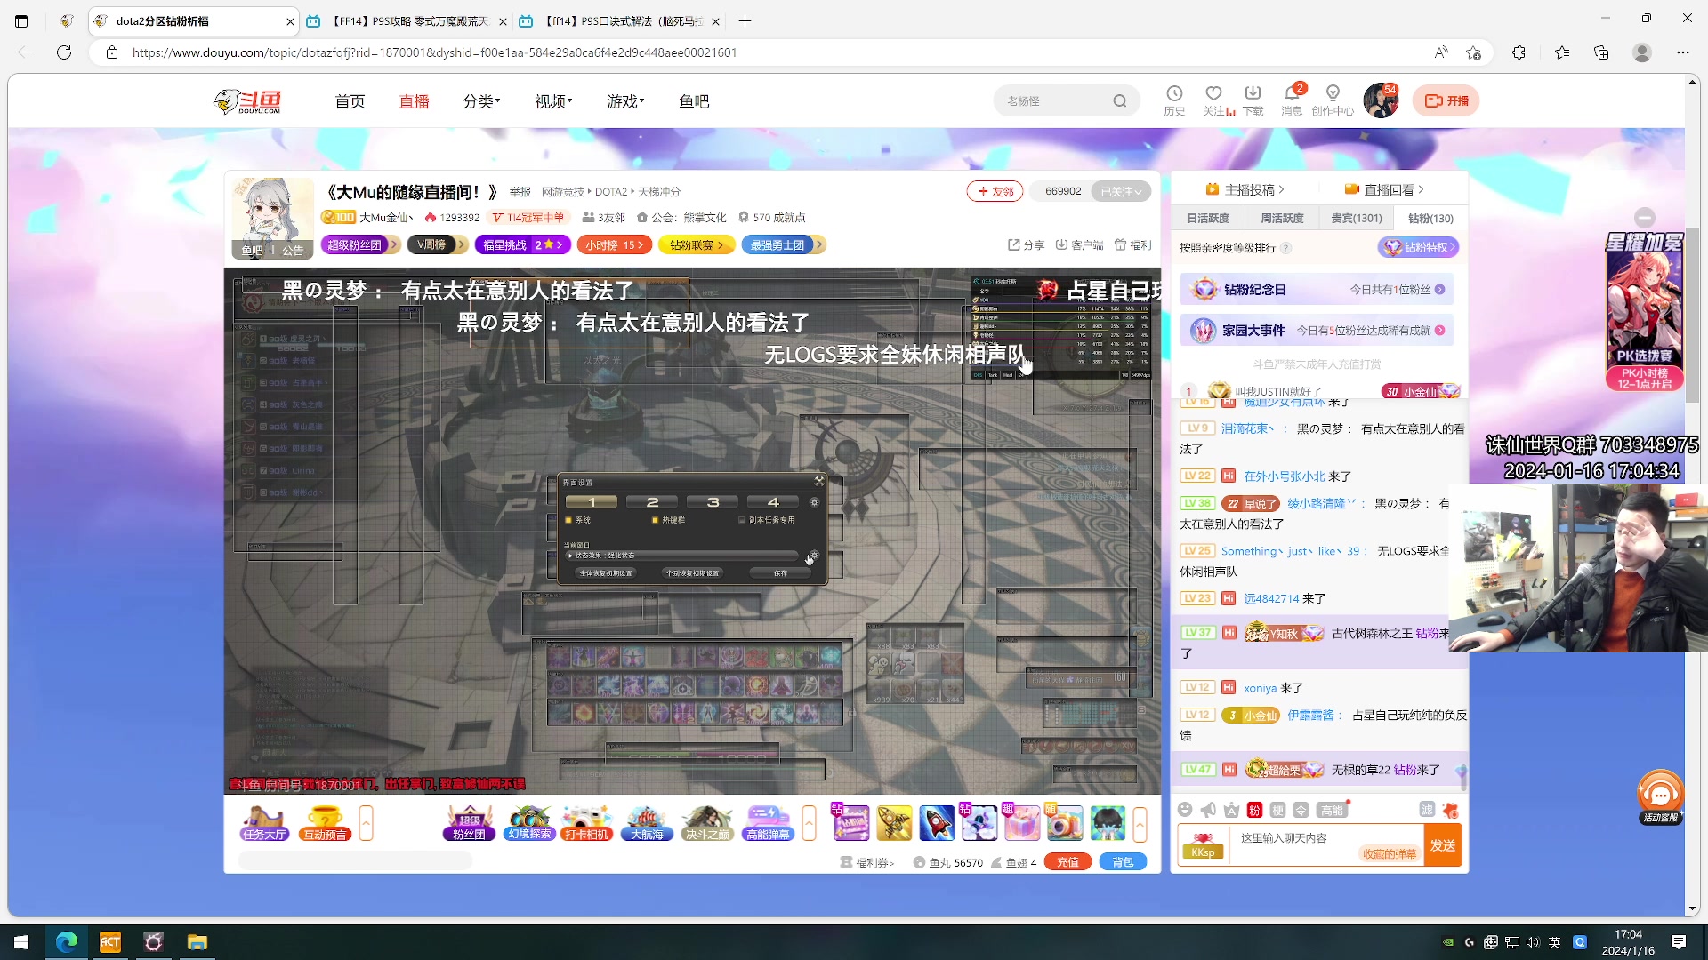This screenshot has width=1708, height=960.
Task: Open the 任务大厅 task hall icon
Action: (x=264, y=823)
